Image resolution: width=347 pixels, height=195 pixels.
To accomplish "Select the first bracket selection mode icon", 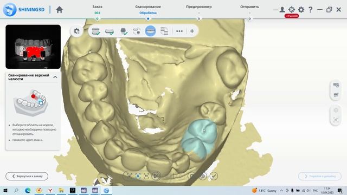I will coord(130,176).
